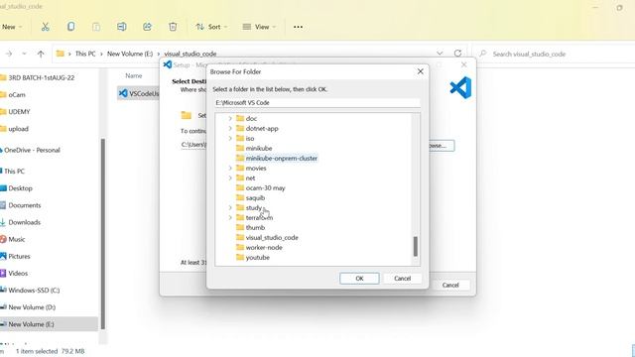635x357 pixels.
Task: Click Cancel in VS Code Setup window
Action: click(450, 285)
